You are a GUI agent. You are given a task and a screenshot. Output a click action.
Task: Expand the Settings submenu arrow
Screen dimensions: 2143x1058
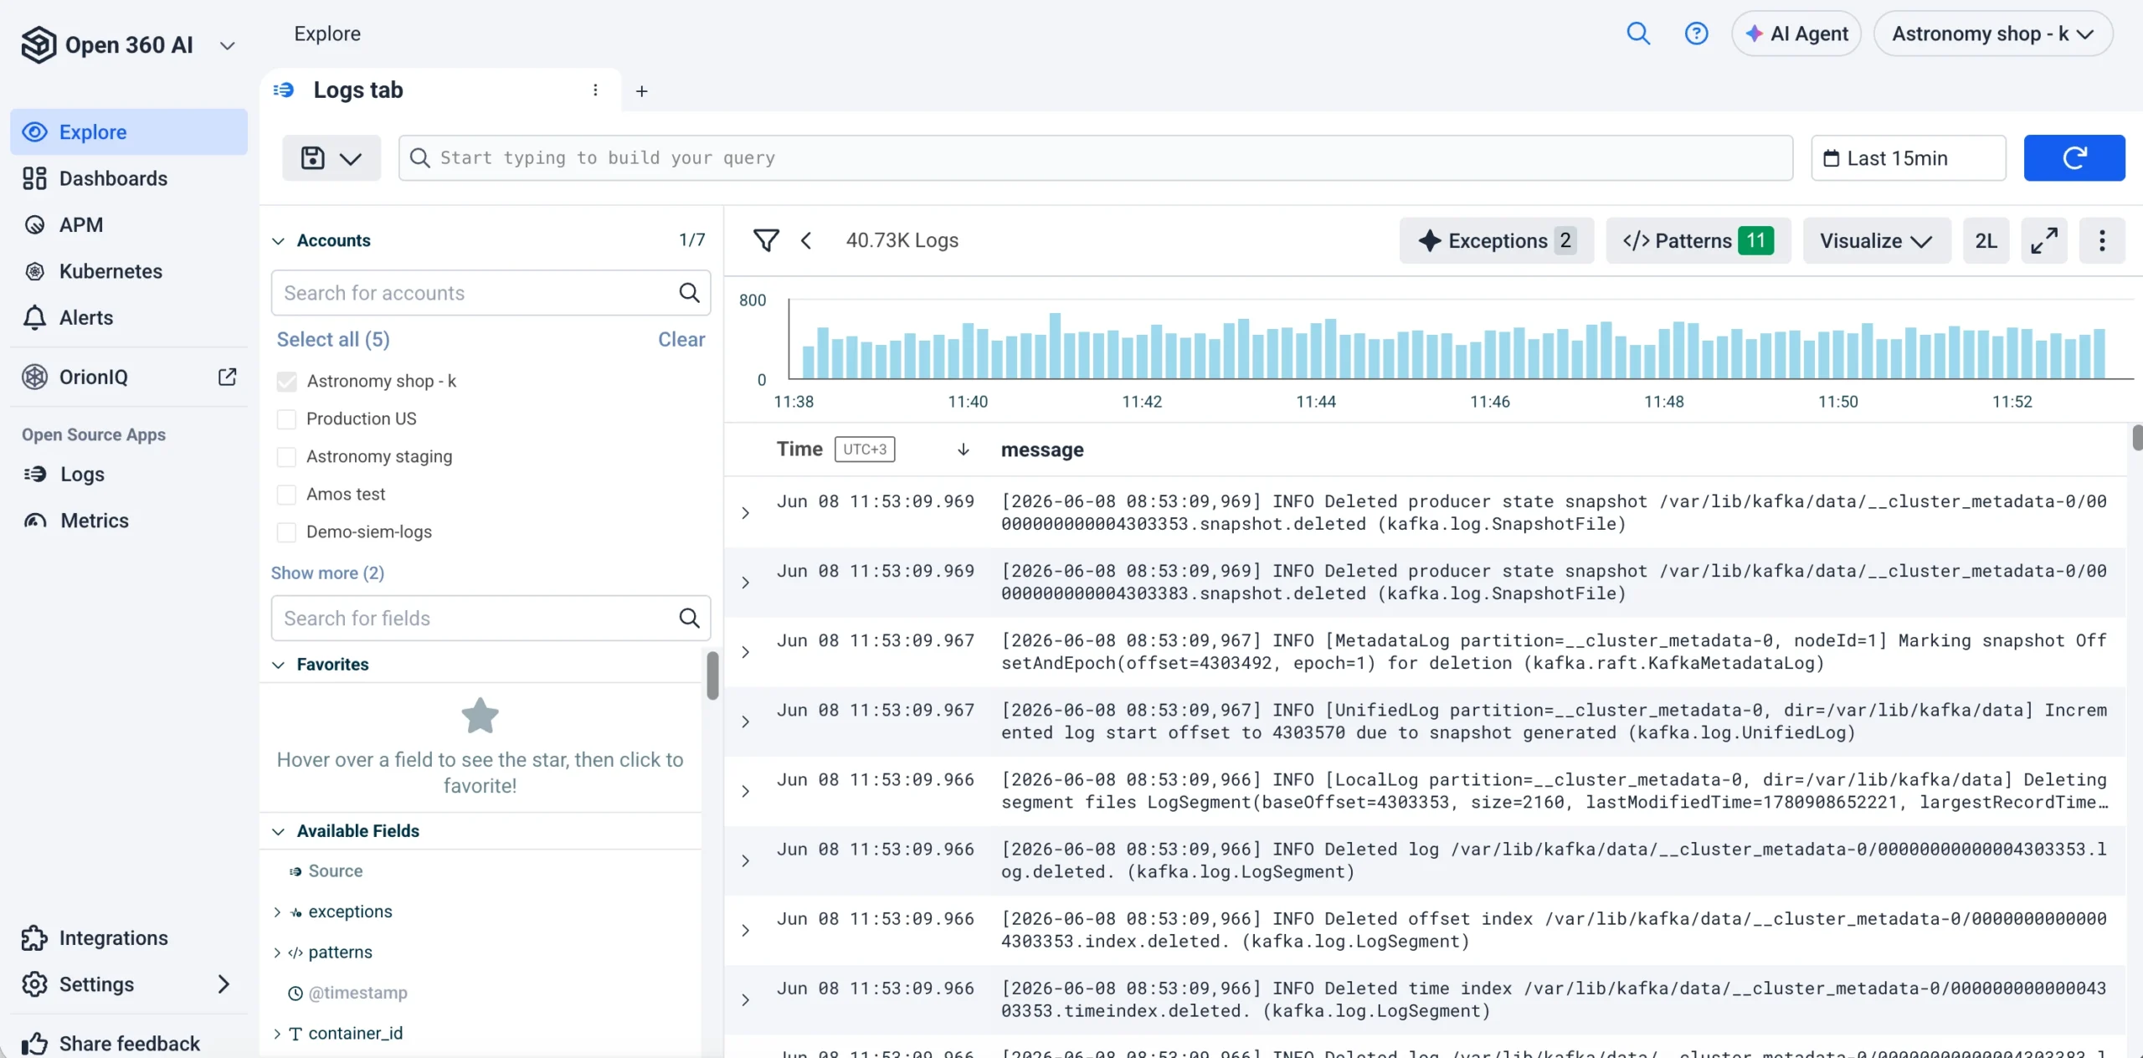pos(224,984)
